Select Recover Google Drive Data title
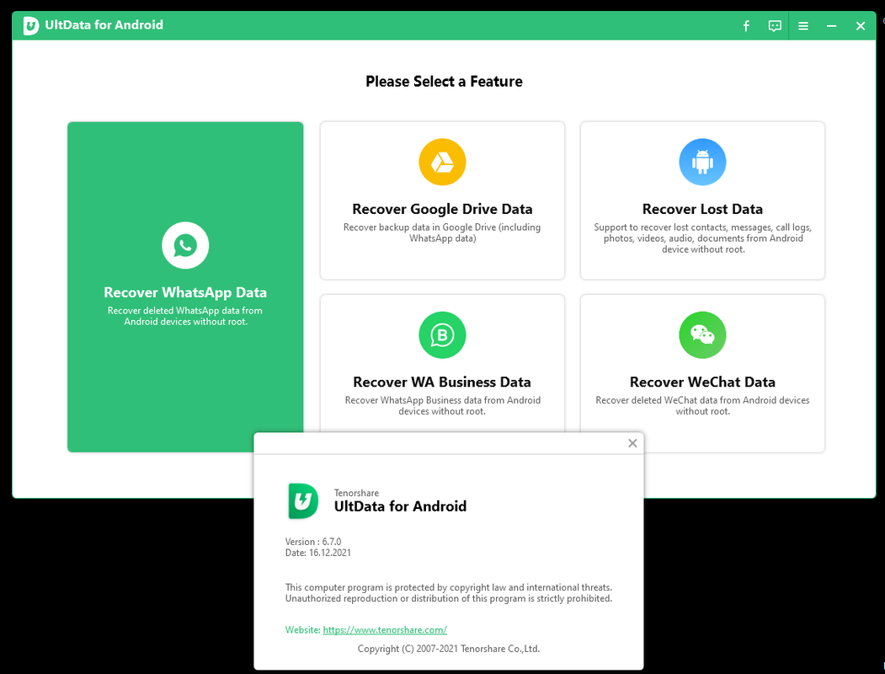Viewport: 885px width, 674px height. (442, 209)
